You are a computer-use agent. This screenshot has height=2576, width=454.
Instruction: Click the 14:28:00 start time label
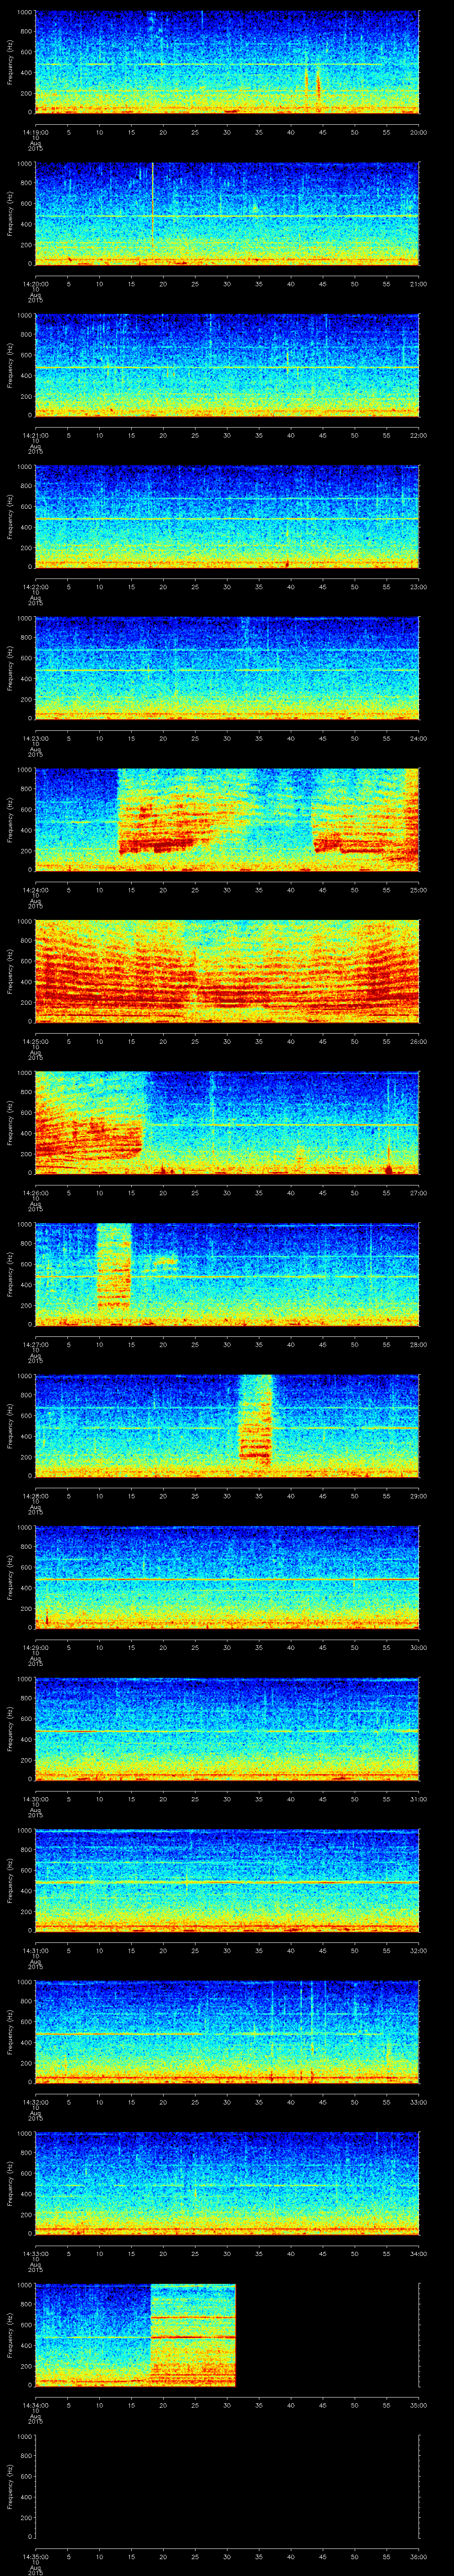[x=35, y=1496]
